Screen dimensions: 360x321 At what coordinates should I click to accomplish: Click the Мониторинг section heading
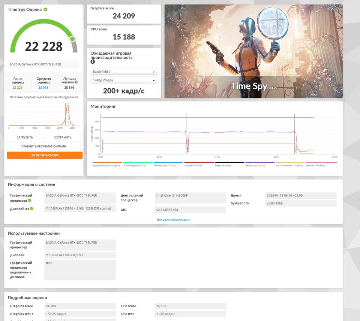[103, 106]
